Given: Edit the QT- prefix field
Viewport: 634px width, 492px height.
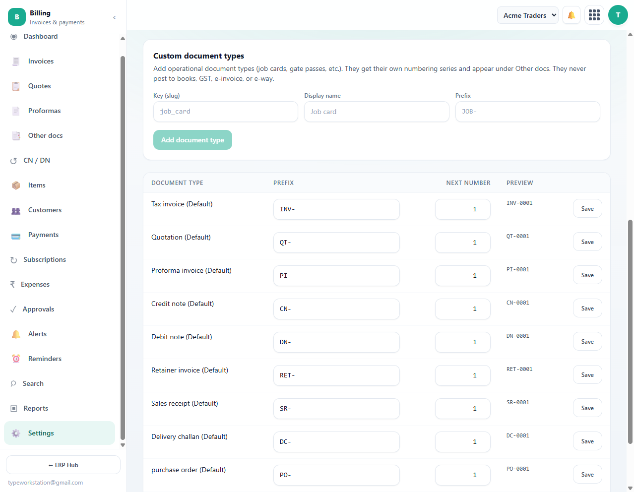Looking at the screenshot, I should point(336,243).
